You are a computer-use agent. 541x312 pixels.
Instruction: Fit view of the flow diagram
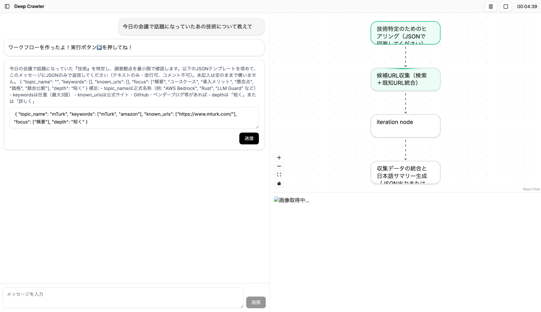[x=279, y=175]
